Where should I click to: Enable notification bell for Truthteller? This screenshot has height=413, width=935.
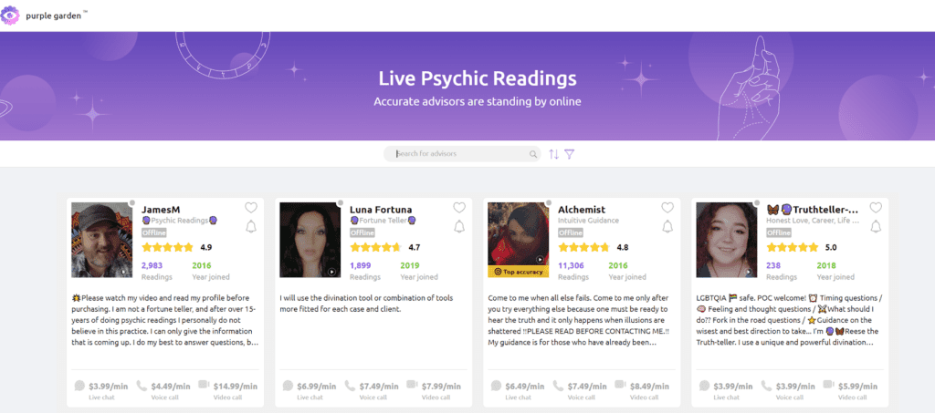point(876,226)
